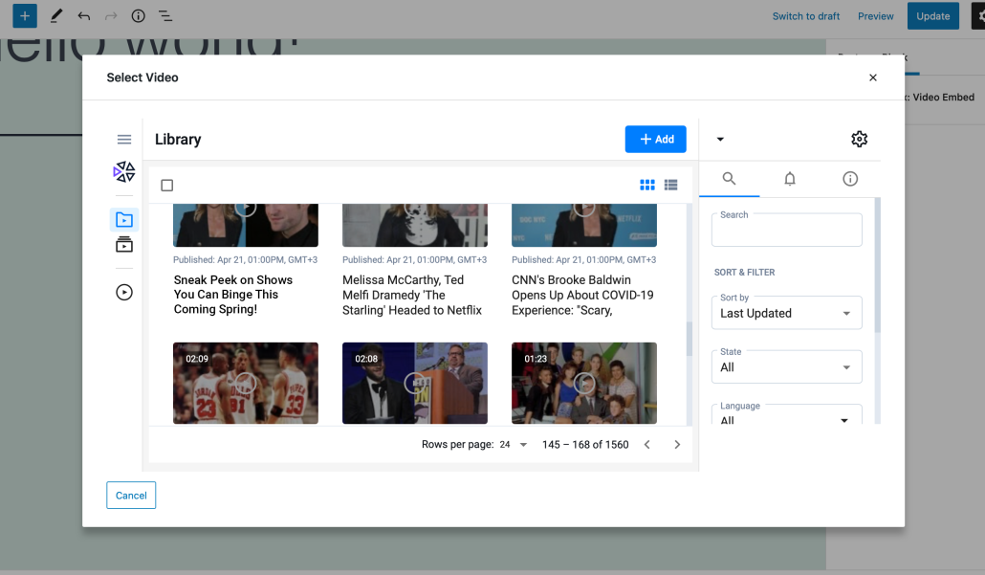Image resolution: width=985 pixels, height=575 pixels.
Task: Switch to list view layout
Action: (x=671, y=185)
